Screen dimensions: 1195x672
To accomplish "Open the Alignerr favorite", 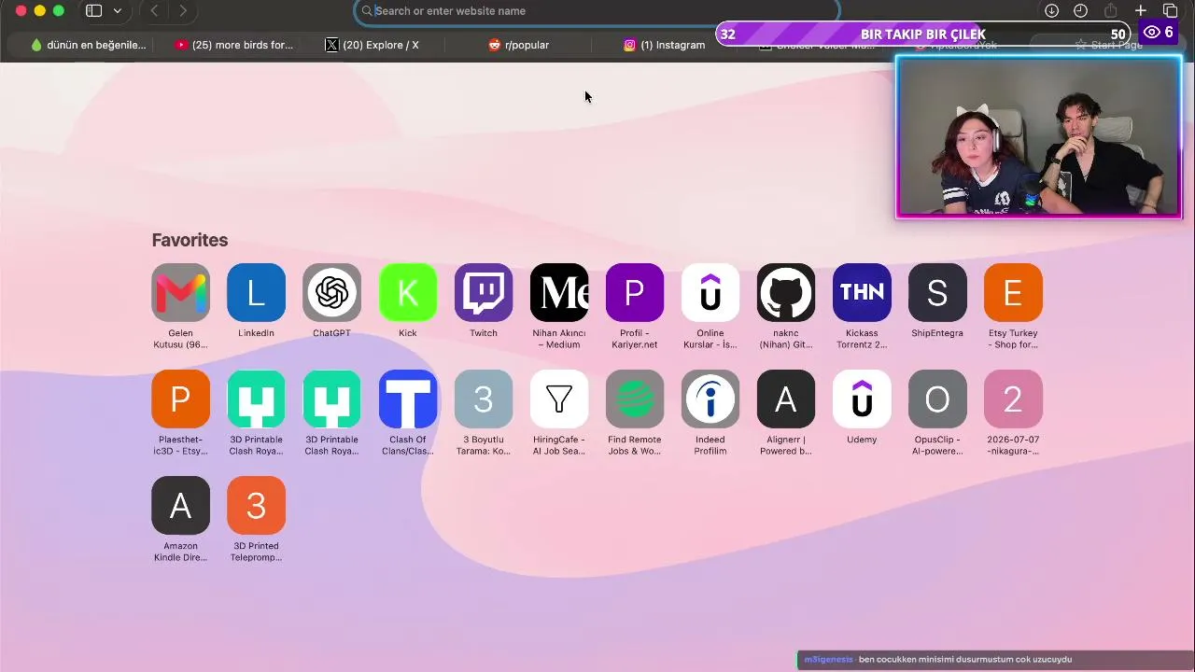I will pyautogui.click(x=786, y=399).
